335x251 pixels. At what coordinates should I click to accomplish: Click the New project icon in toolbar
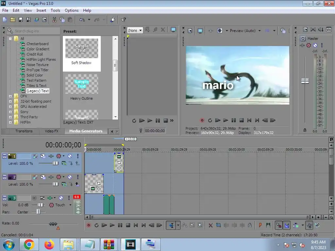click(5, 20)
